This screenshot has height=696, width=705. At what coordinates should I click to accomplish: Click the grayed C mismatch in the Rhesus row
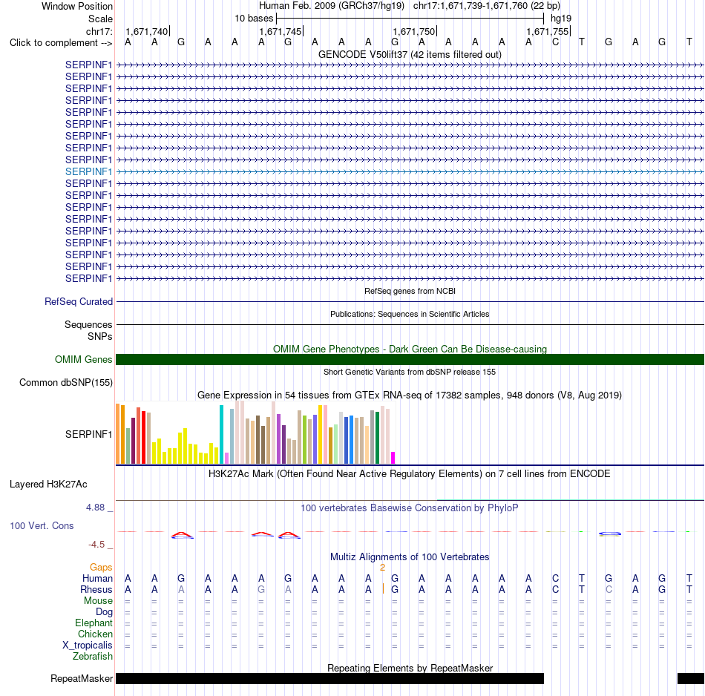click(609, 589)
